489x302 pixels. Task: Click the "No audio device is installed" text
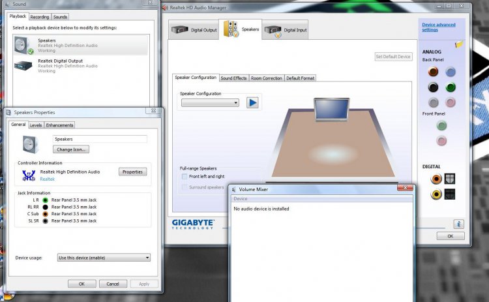pyautogui.click(x=261, y=209)
